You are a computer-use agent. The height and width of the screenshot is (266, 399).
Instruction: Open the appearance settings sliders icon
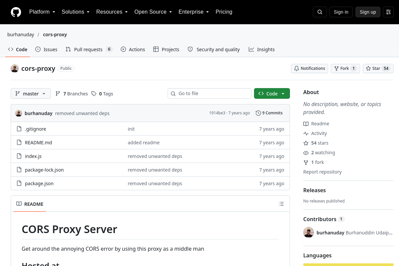[388, 12]
